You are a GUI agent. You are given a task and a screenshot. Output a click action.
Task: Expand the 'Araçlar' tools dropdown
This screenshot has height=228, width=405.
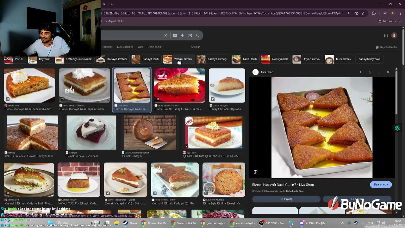click(x=196, y=47)
